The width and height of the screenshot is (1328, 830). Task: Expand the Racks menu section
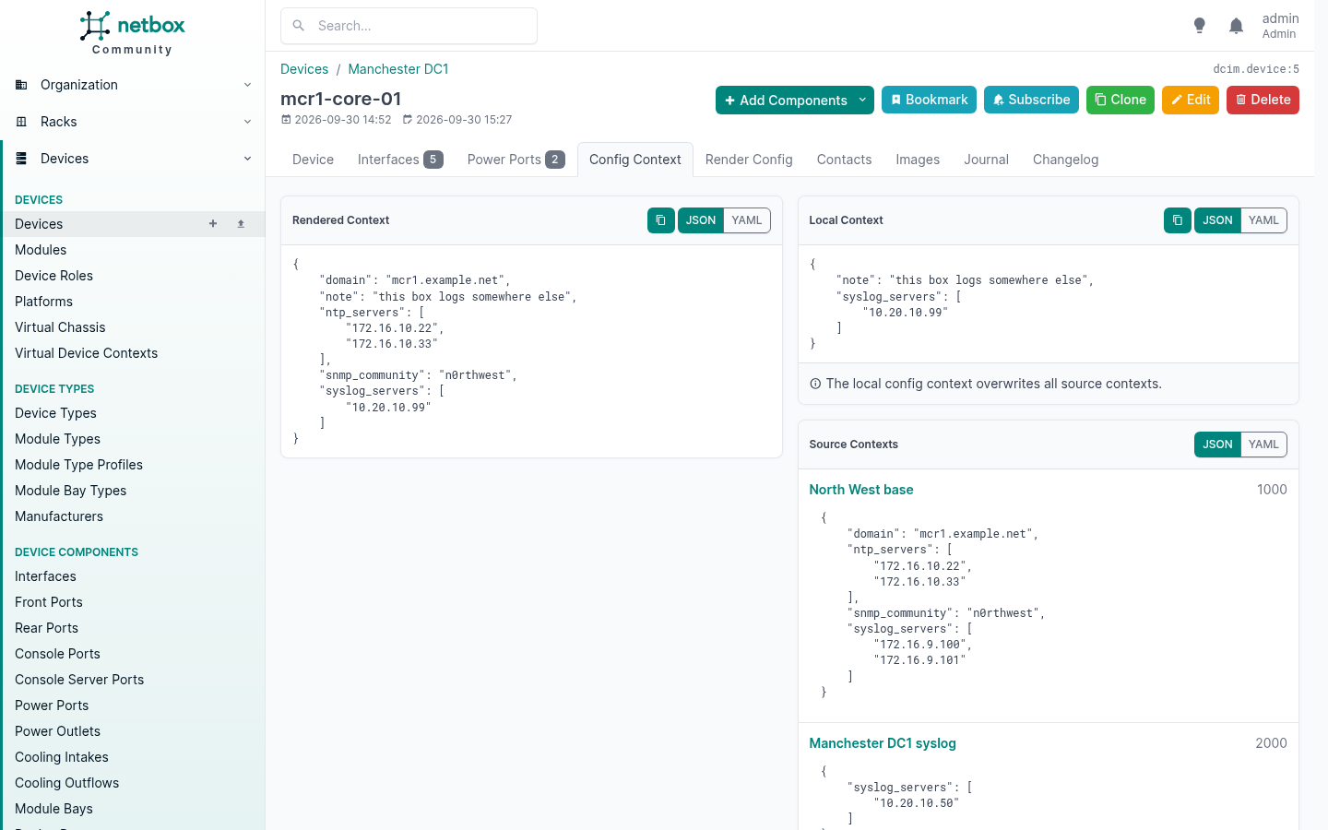pos(133,122)
